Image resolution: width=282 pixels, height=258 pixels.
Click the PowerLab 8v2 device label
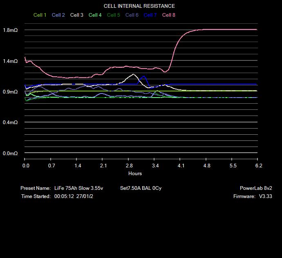coord(256,188)
